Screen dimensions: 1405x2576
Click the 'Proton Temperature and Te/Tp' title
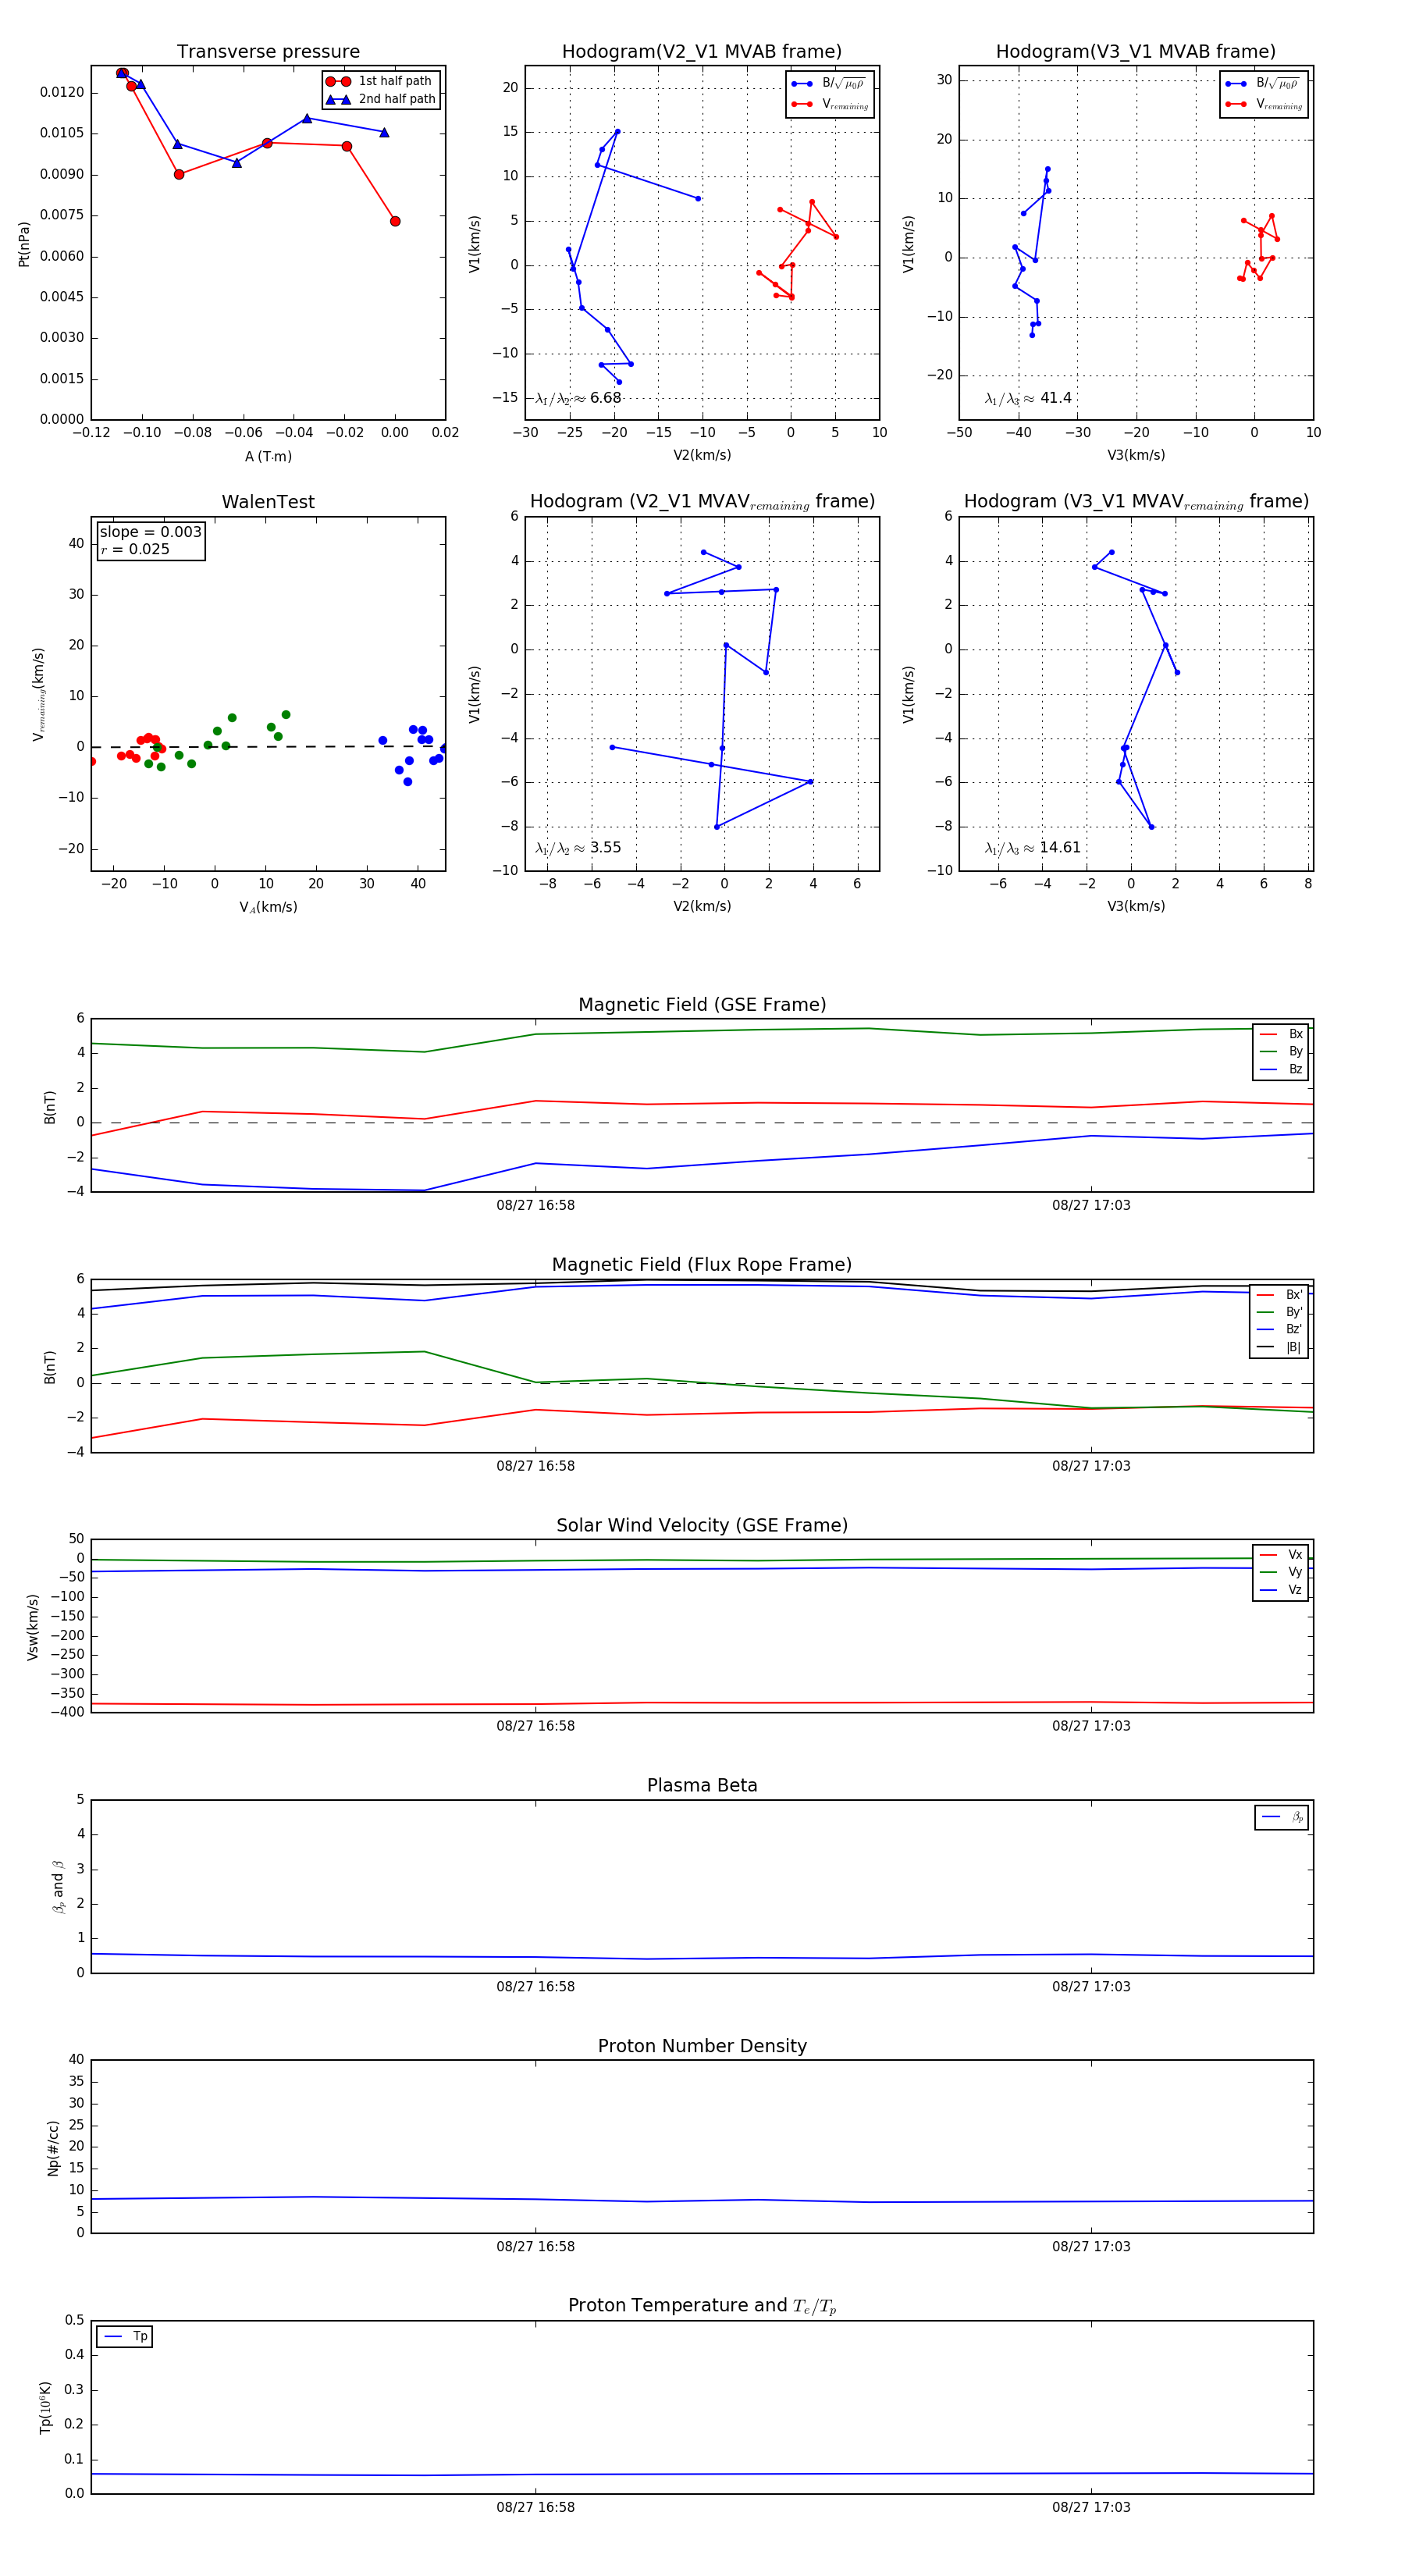tap(702, 2306)
